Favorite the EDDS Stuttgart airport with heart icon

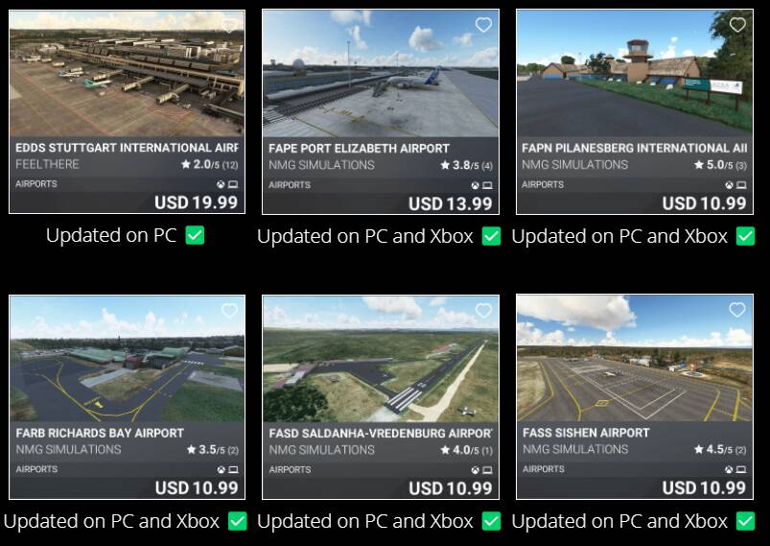(x=229, y=25)
